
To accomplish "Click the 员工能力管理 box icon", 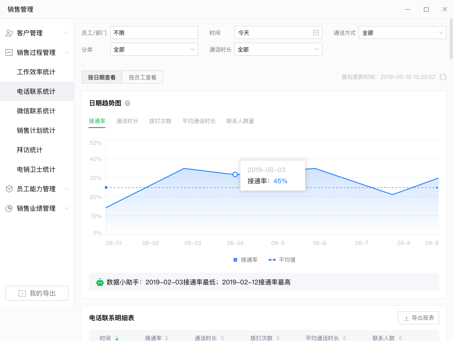I will pos(9,189).
